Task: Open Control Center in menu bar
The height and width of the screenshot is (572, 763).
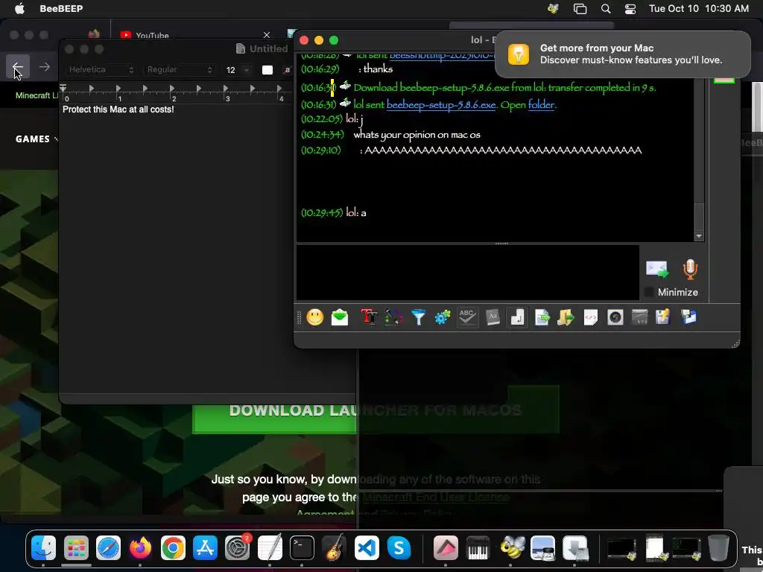Action: tap(630, 9)
